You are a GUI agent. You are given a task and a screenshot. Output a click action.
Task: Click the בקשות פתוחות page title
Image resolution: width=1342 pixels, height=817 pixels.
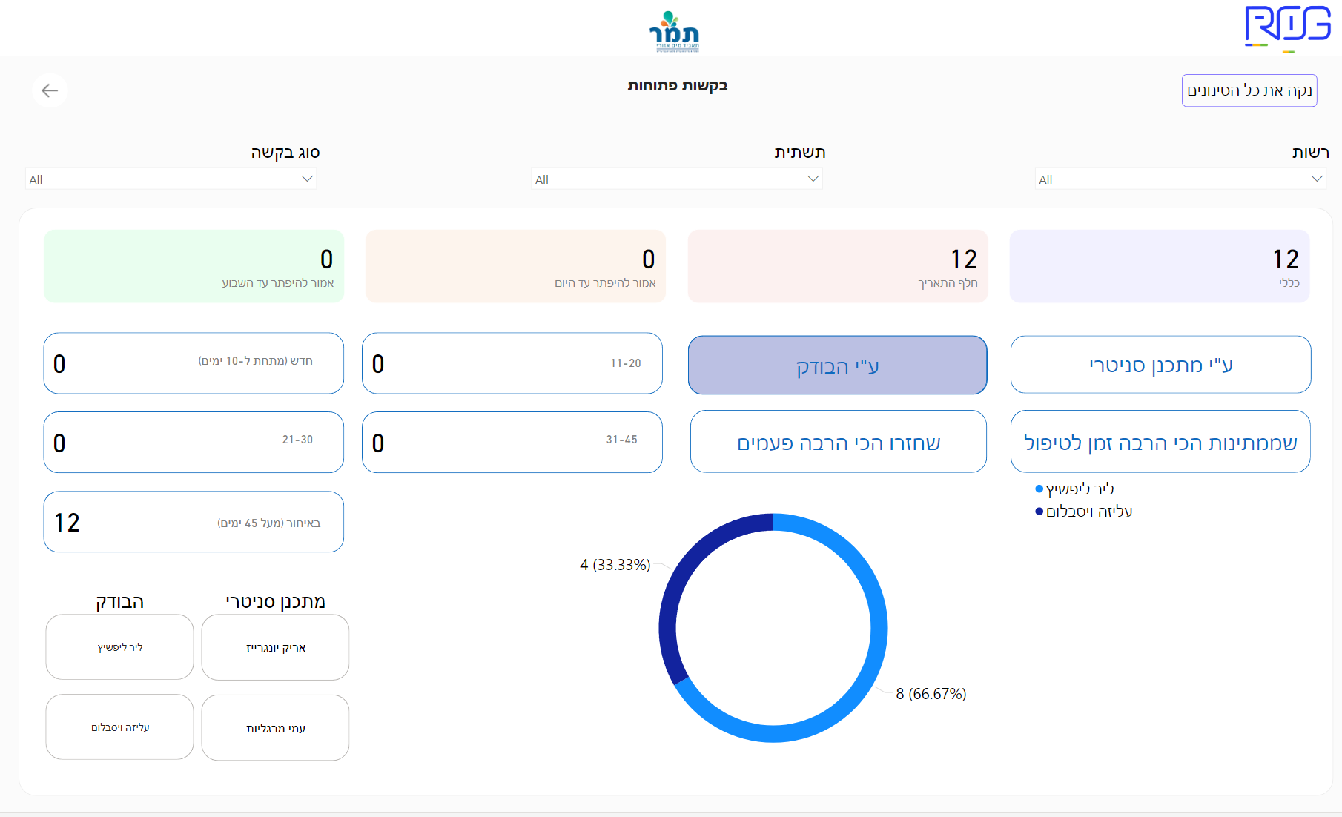(678, 85)
